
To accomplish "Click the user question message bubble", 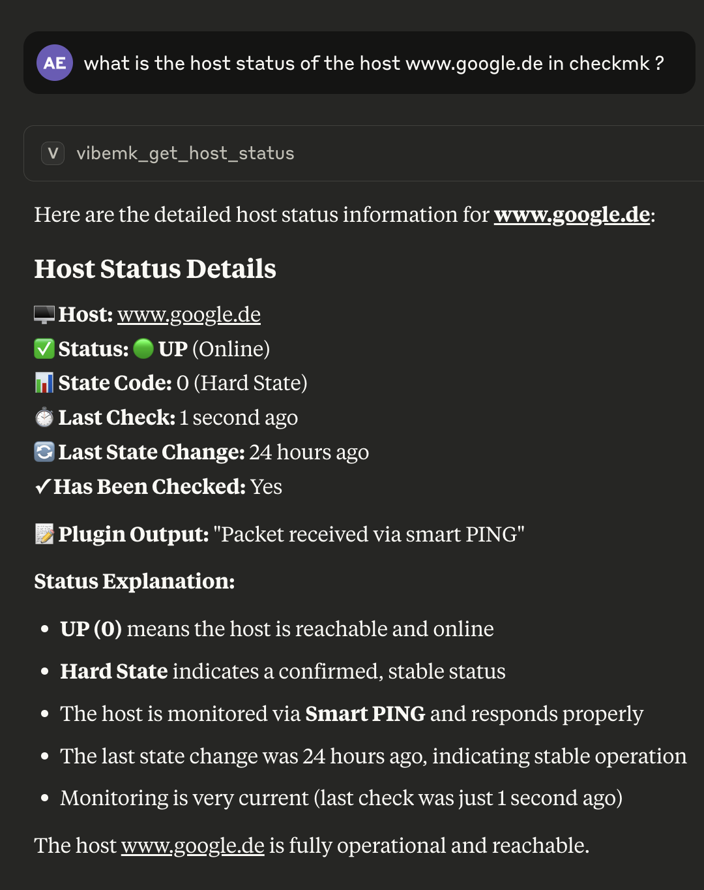I will (374, 63).
